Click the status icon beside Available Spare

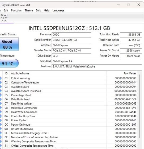1,87
